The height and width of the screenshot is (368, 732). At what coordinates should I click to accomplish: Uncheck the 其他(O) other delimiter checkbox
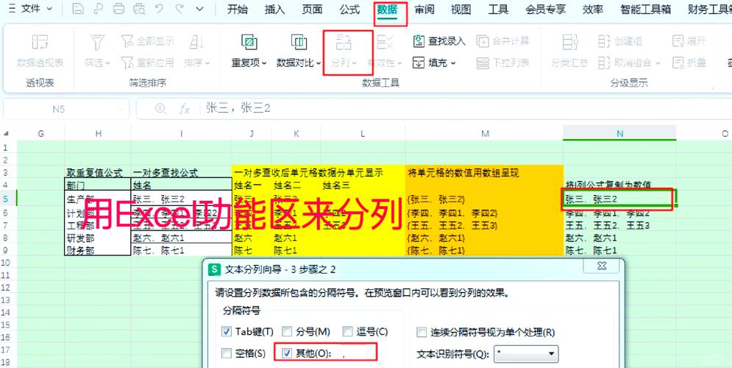[287, 353]
